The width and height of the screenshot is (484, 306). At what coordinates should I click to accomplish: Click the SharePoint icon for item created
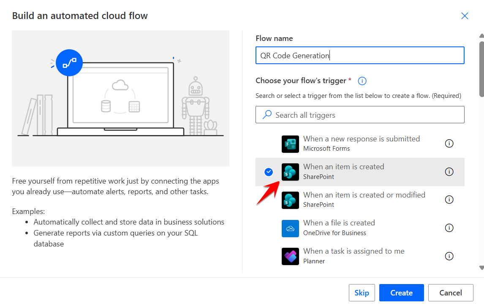290,172
